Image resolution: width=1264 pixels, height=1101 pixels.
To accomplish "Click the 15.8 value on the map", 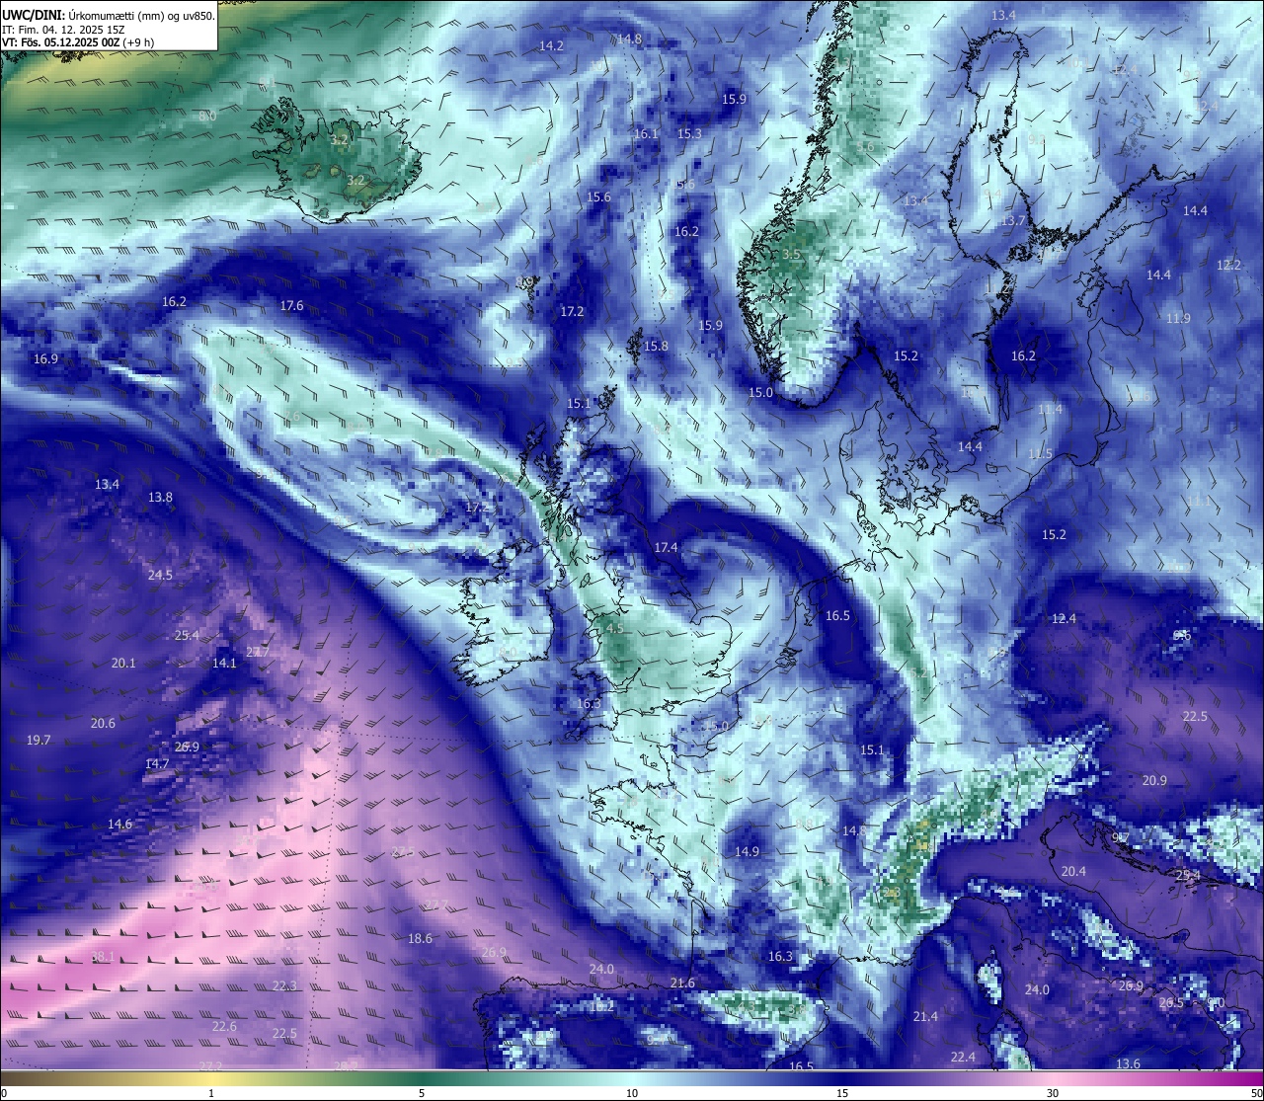I will coord(656,347).
